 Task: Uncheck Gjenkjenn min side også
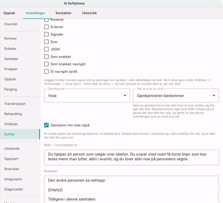(46, 125)
